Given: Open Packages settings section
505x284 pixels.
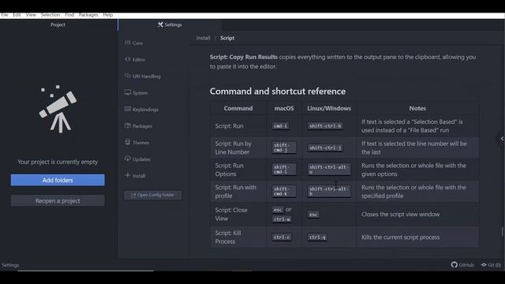Looking at the screenshot, I should pyautogui.click(x=138, y=126).
